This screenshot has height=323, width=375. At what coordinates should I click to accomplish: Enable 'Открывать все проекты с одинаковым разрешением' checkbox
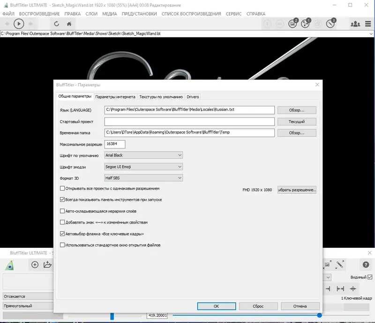(62, 188)
